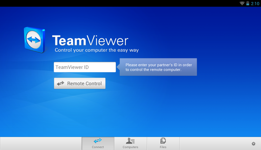This screenshot has height=150, width=261.
Task: Open the Files tab
Action: click(163, 143)
